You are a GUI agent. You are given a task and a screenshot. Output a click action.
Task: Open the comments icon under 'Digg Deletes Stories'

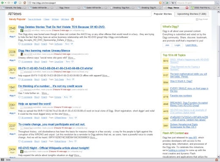click(19, 44)
